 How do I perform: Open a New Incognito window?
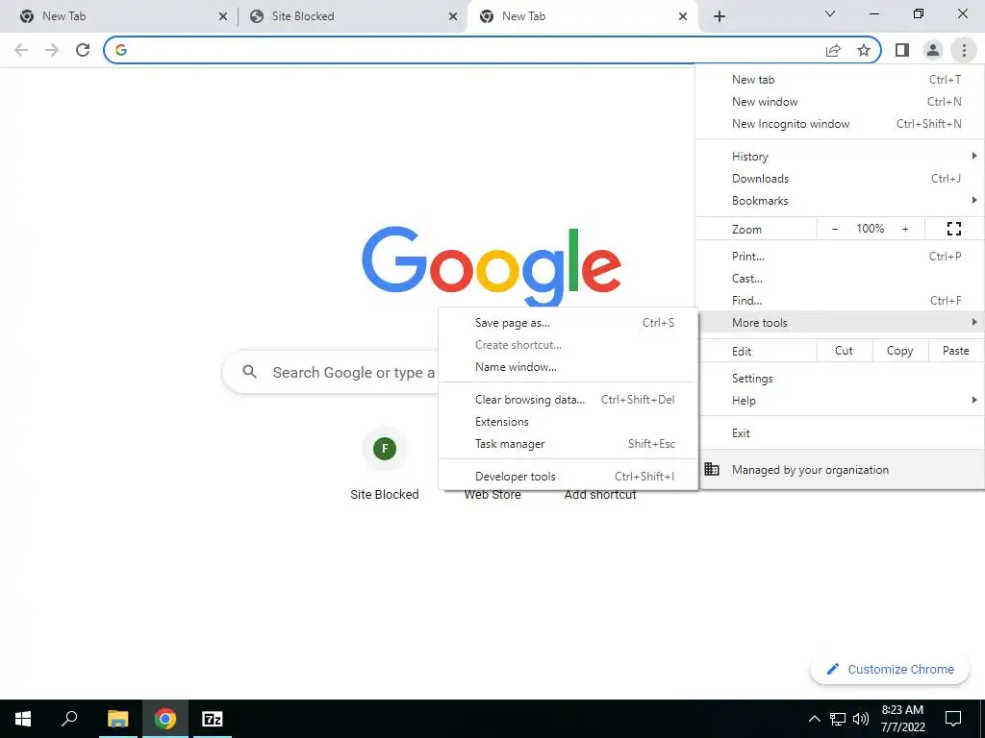click(x=840, y=124)
